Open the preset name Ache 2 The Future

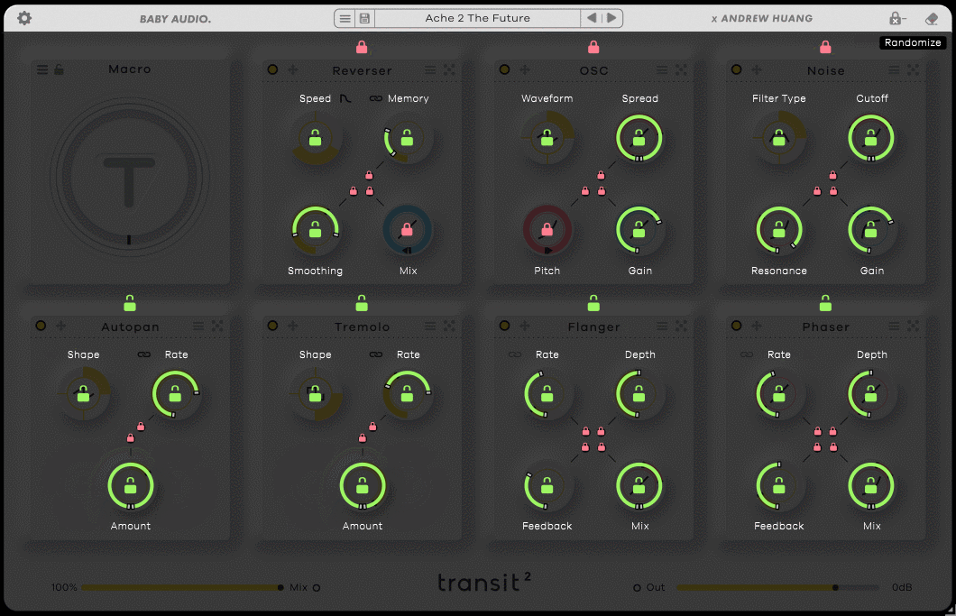coord(477,18)
